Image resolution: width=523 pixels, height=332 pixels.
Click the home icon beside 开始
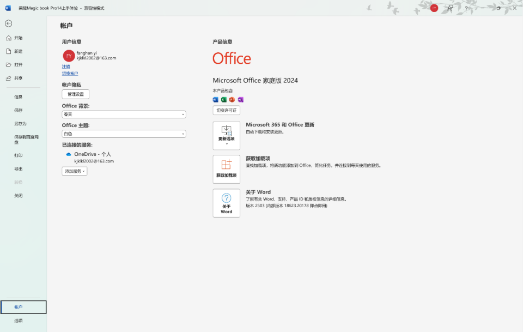tap(9, 38)
